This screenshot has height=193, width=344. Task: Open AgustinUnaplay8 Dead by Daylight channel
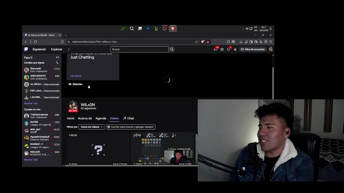click(x=42, y=138)
